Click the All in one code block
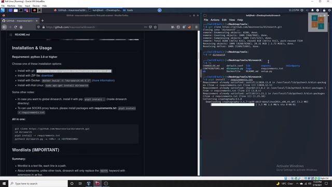 click(75, 134)
